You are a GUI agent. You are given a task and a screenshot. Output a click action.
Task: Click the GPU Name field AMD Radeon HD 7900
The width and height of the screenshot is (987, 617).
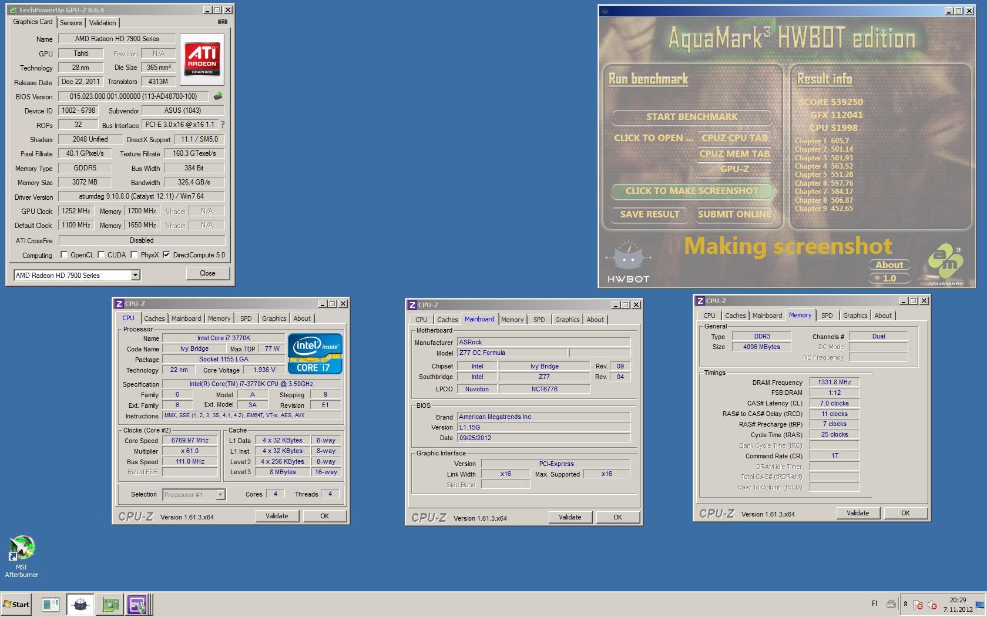point(116,39)
